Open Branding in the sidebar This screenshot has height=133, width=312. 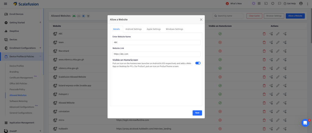pos(14,72)
